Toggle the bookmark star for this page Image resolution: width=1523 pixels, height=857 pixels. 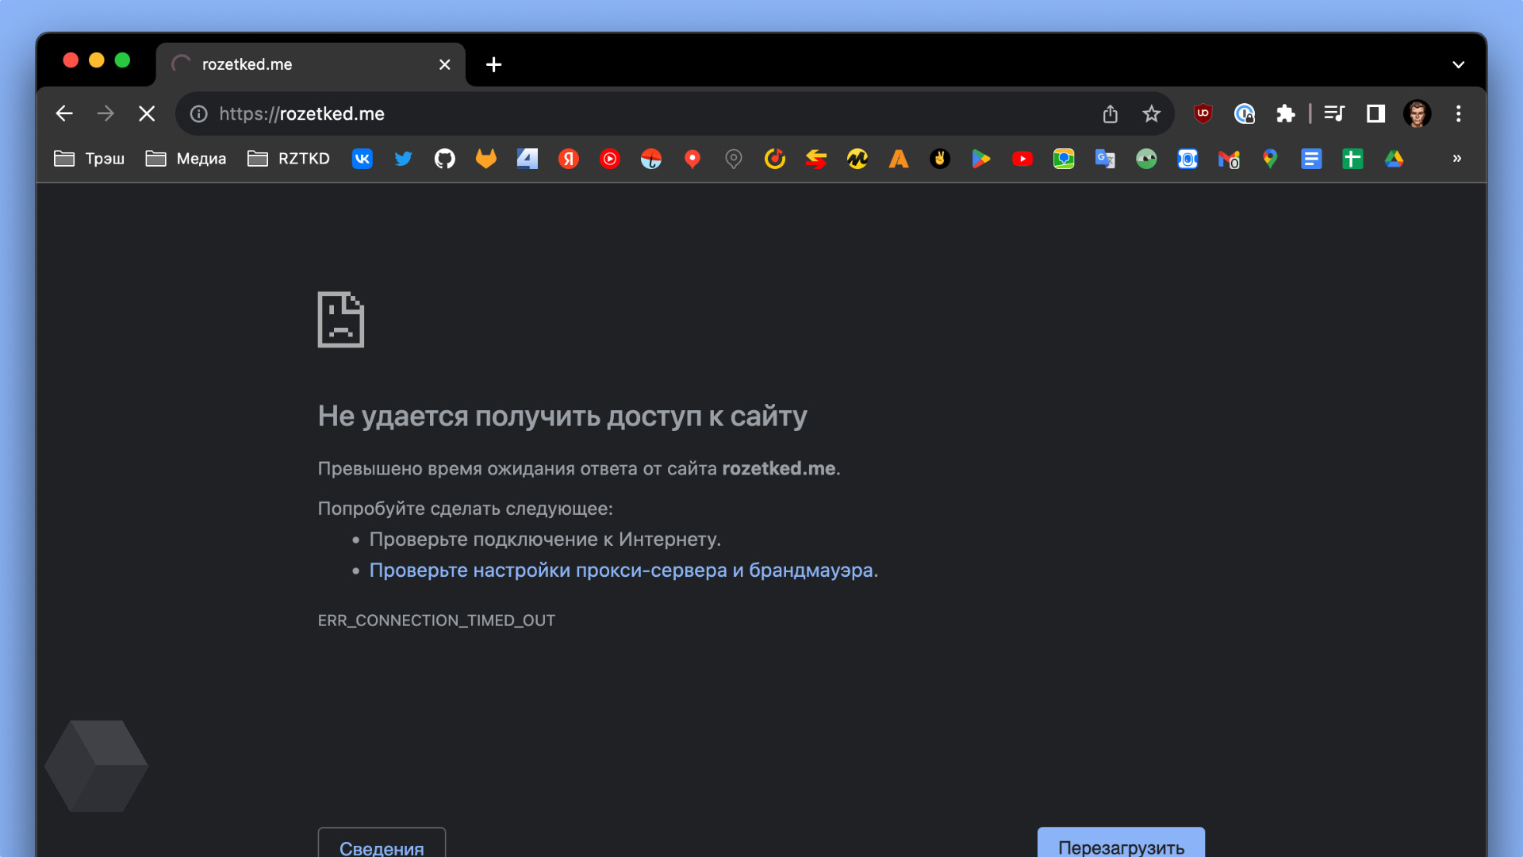1151,113
